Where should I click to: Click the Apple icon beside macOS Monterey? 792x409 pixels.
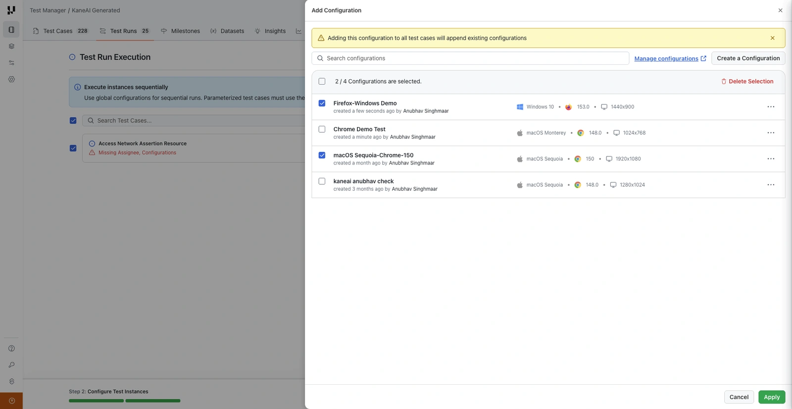(520, 133)
